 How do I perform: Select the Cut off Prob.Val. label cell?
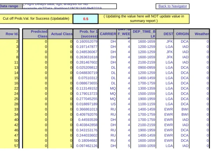coord(36,19)
